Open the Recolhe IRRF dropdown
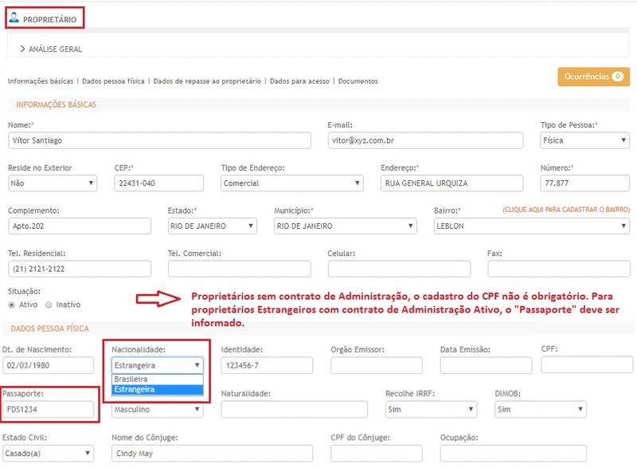 [x=430, y=410]
